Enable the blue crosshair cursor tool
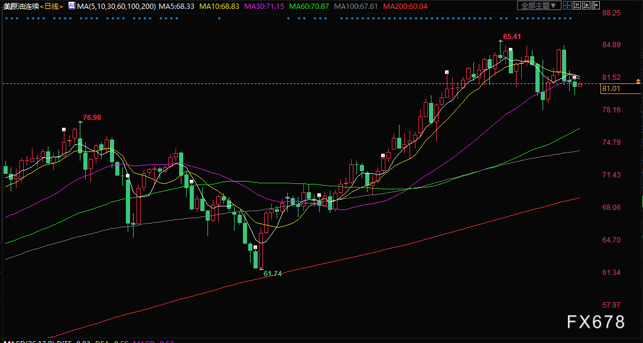The height and width of the screenshot is (343, 643). (567, 5)
